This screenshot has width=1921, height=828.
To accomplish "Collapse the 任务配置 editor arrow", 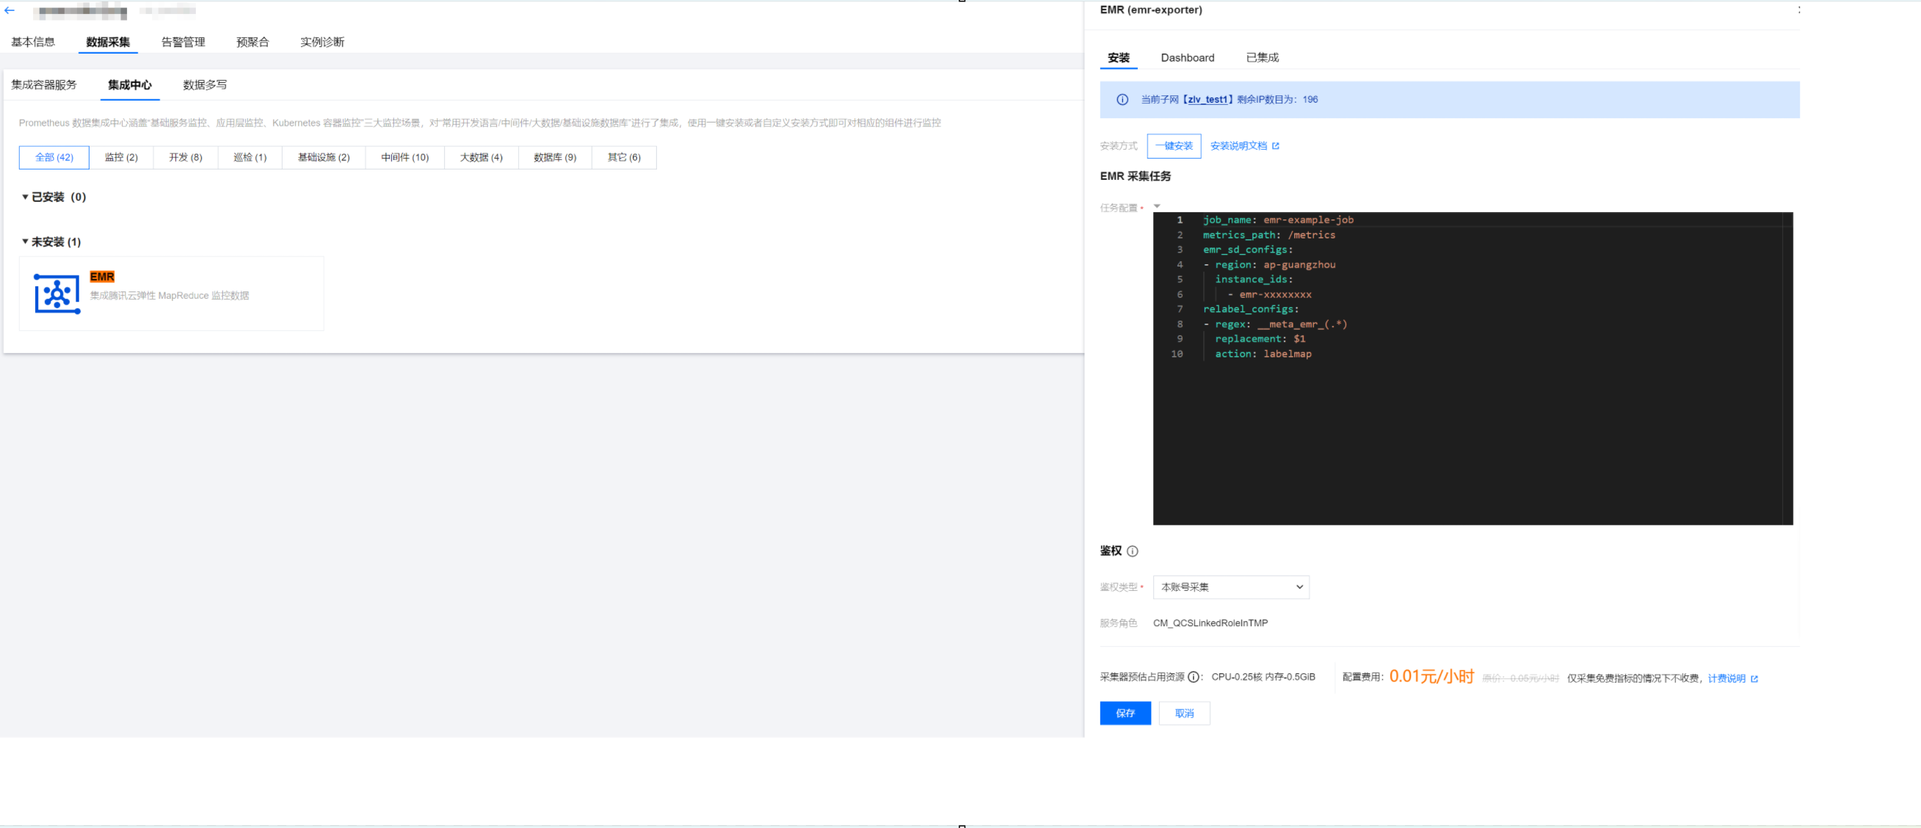I will pos(1157,206).
